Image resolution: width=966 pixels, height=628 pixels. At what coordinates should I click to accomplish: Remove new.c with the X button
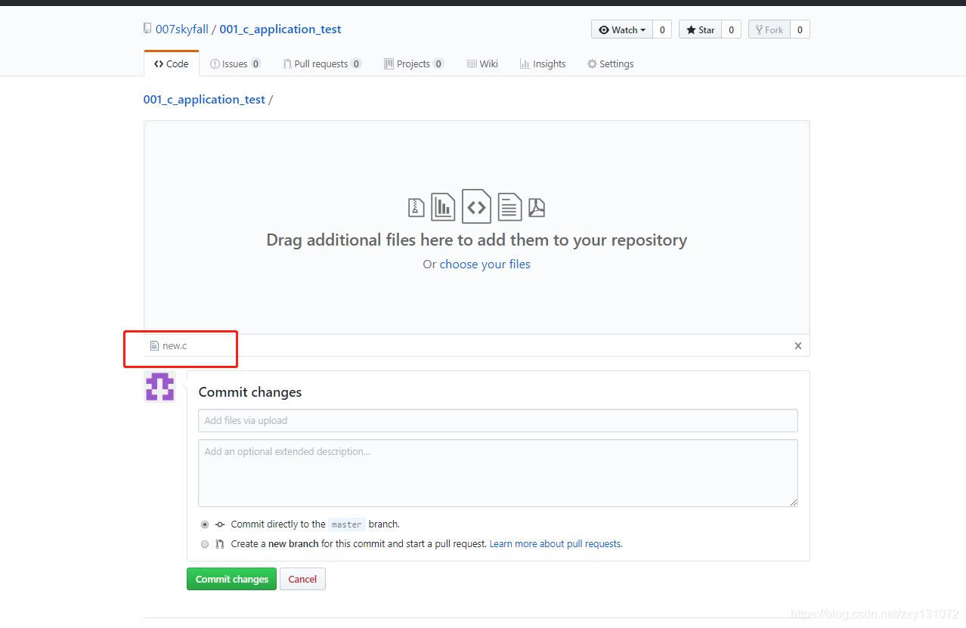[x=798, y=345]
